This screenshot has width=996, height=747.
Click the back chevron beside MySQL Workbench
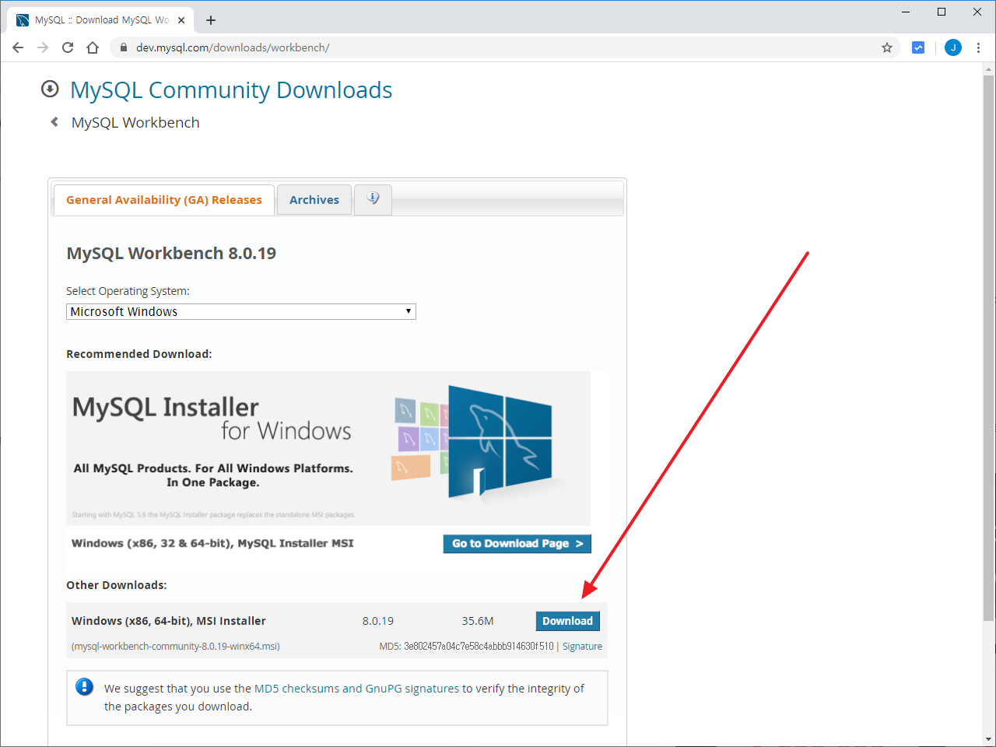(53, 121)
